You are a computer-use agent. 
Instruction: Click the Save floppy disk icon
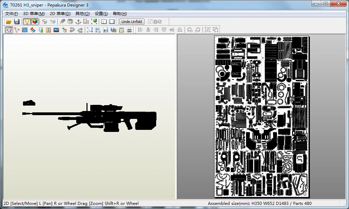(x=16, y=22)
